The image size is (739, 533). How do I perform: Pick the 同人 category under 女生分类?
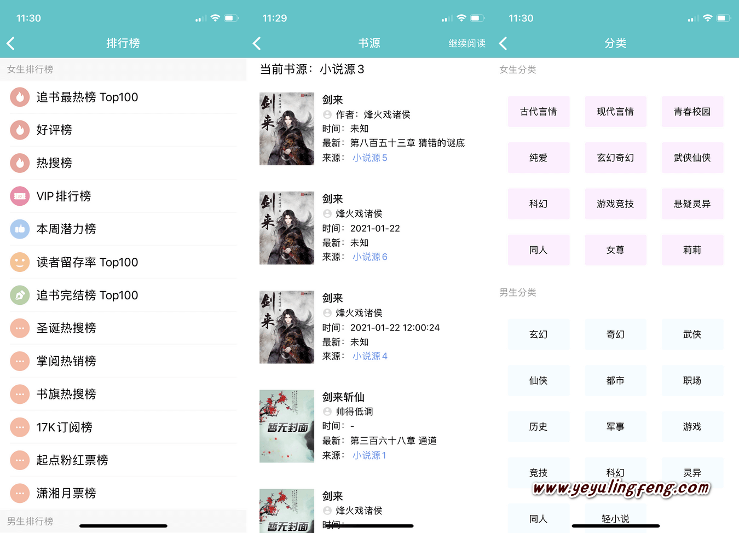point(539,250)
